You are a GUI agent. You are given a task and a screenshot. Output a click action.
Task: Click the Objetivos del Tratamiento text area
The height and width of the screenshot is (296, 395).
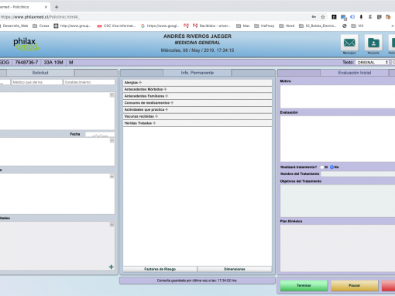[338, 201]
